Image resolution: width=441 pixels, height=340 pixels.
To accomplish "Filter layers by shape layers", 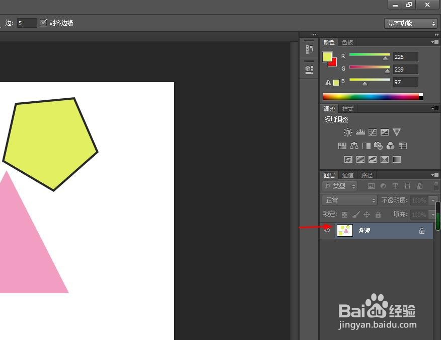I will click(407, 186).
